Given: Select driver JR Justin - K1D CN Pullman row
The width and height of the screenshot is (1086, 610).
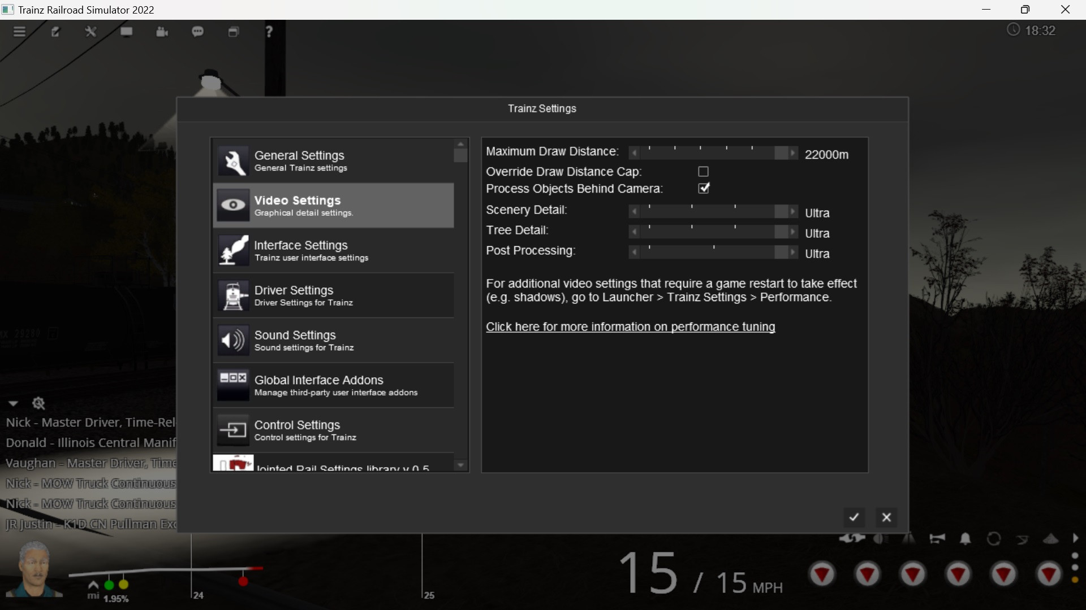Looking at the screenshot, I should [90, 524].
